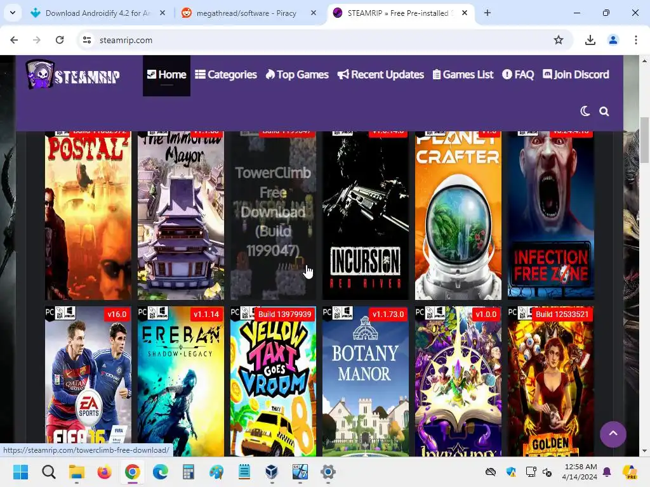Open the 3D cube box taskbar icon
Screen dimensions: 650x487
pyautogui.click(x=272, y=472)
